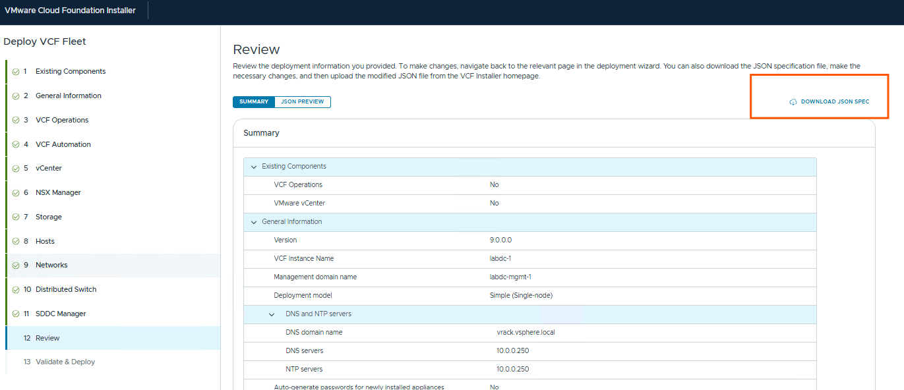
Task: Navigate to step 3 VCF Operations
Action: coord(113,120)
